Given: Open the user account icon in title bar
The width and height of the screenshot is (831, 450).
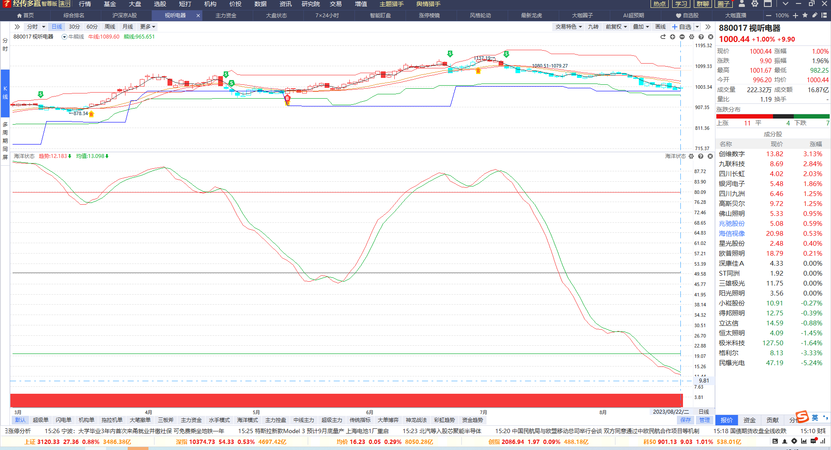Looking at the screenshot, I should (742, 4).
